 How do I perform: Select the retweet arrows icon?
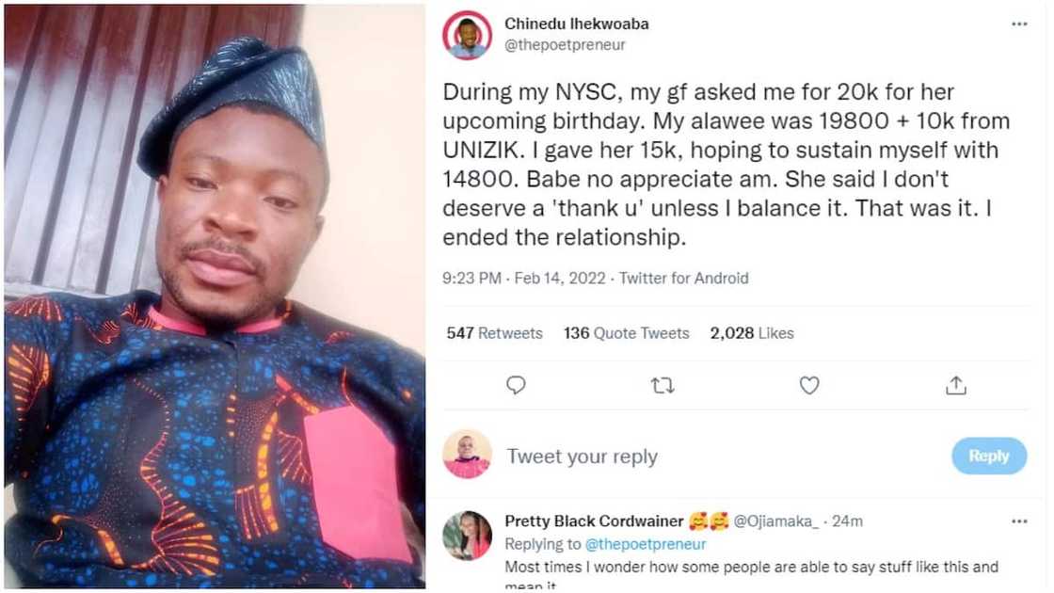click(x=663, y=386)
